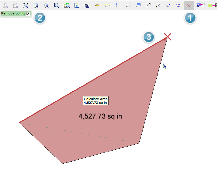
Task: Select the yellow node polyline select tool
Action: click(107, 6)
